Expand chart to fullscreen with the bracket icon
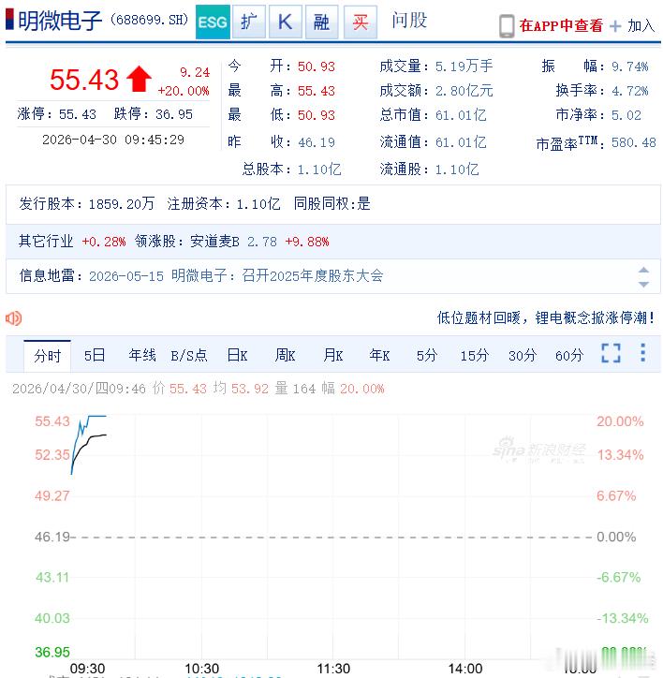 (611, 353)
